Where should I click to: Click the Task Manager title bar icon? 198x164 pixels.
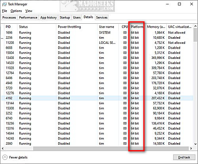pos(4,4)
